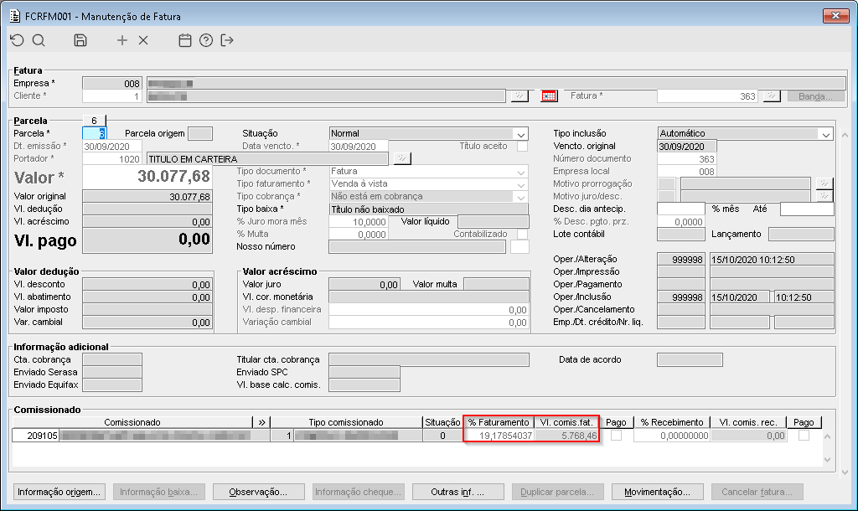Click the % Juro mora mês field
This screenshot has width=858, height=511.
tap(359, 222)
